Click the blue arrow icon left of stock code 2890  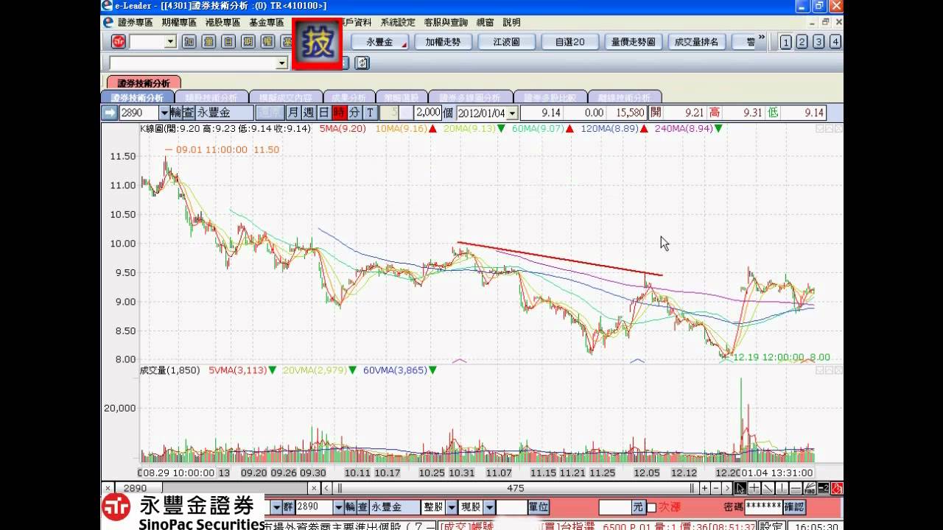(110, 113)
